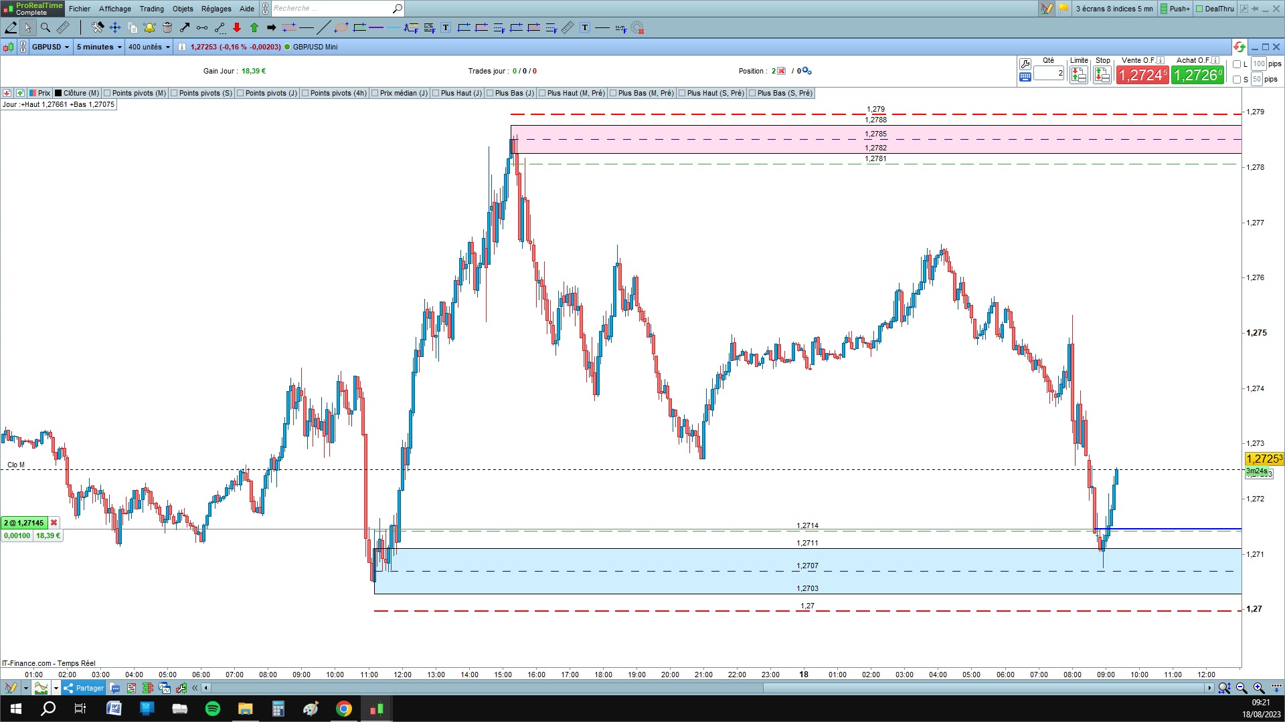
Task: Click the red Vente sell price button
Action: (x=1142, y=75)
